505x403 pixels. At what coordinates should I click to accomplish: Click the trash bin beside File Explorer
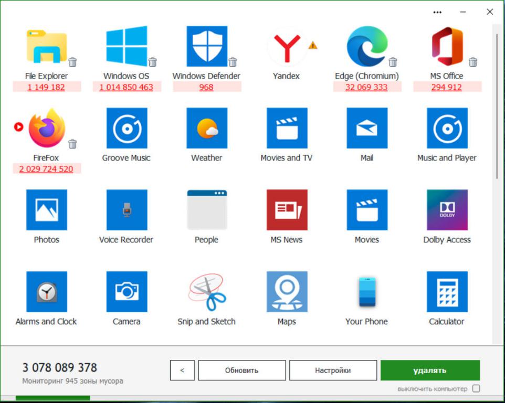click(72, 62)
